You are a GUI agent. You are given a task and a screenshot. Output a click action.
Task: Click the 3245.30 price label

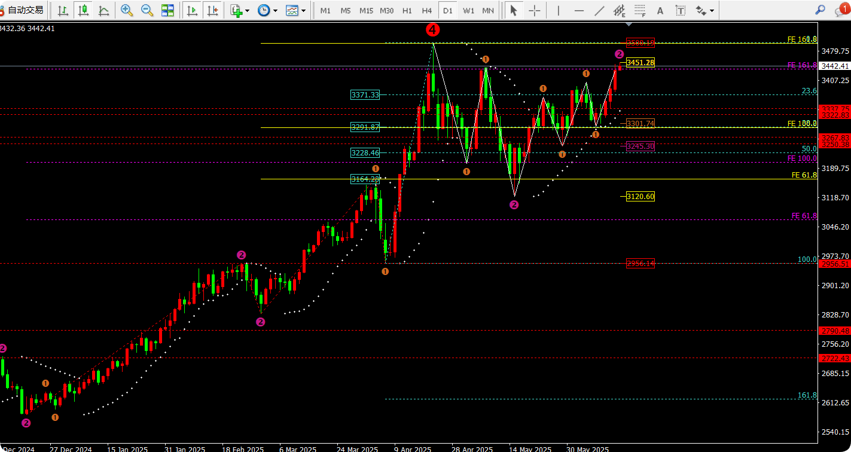pos(640,146)
